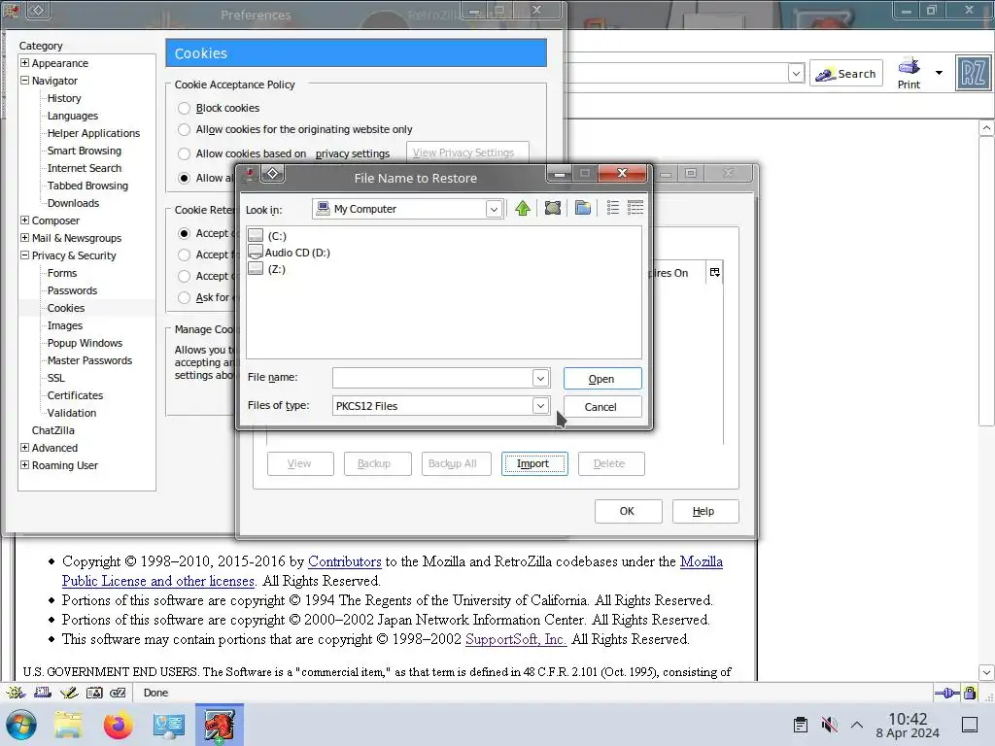Select History in the category tree
The image size is (995, 746).
pos(64,98)
